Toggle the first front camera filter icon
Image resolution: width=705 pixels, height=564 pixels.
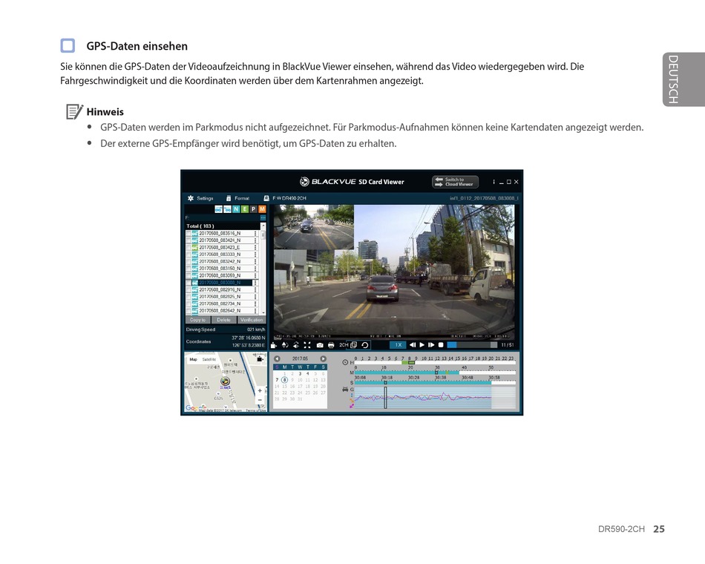pyautogui.click(x=218, y=209)
